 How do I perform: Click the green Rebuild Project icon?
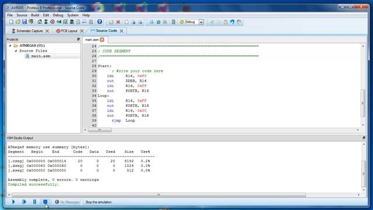159,22
